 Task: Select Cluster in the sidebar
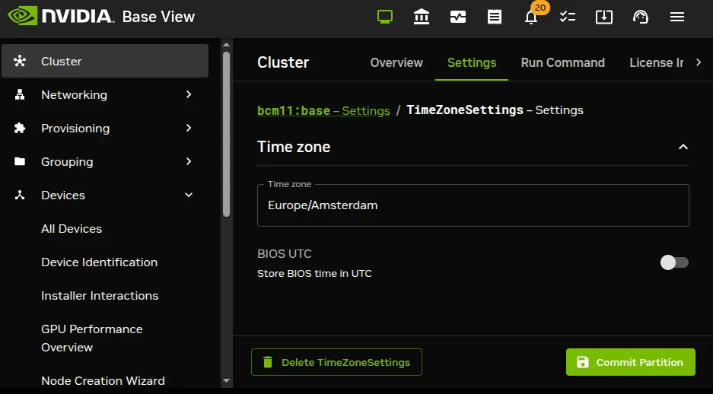[x=105, y=61]
